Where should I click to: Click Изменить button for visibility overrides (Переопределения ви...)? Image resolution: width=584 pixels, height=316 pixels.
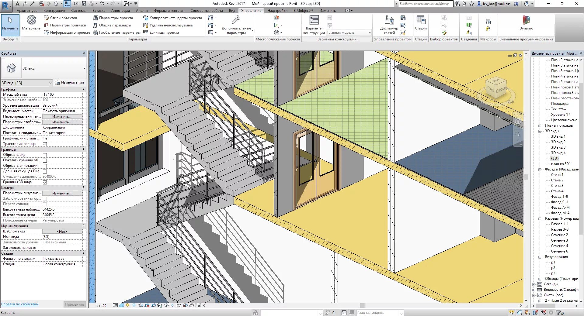pyautogui.click(x=62, y=117)
